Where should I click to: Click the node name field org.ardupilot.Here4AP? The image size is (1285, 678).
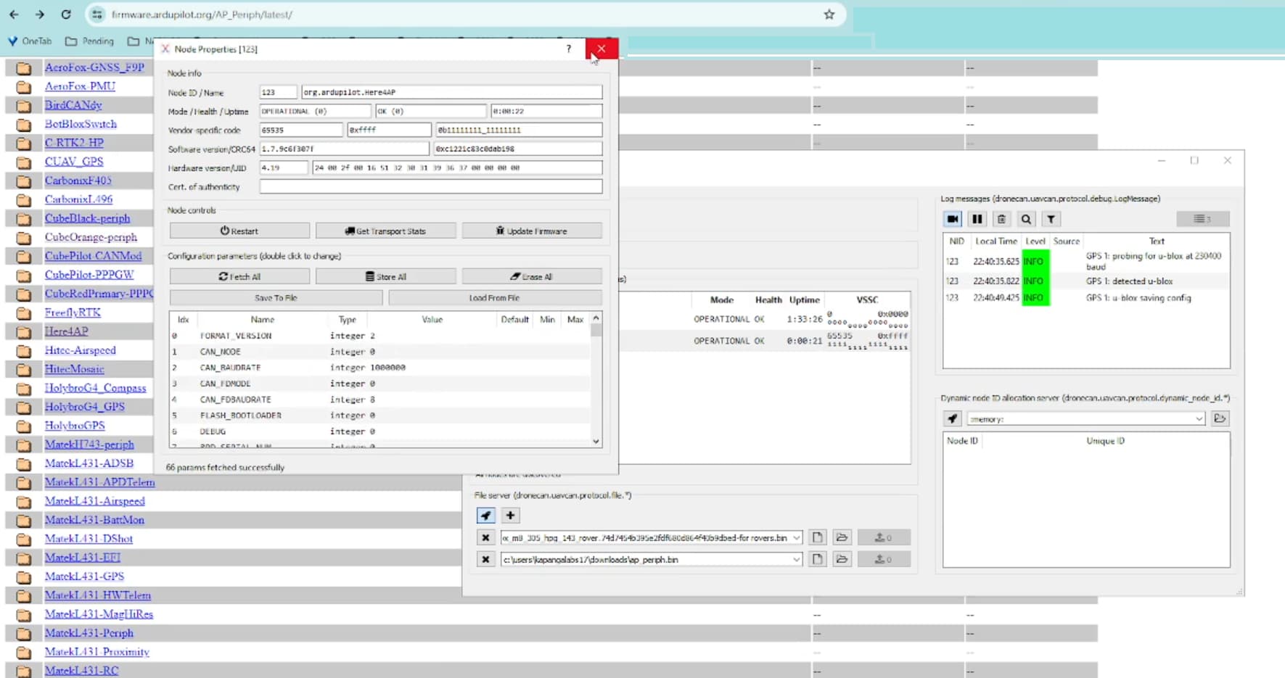(x=451, y=92)
